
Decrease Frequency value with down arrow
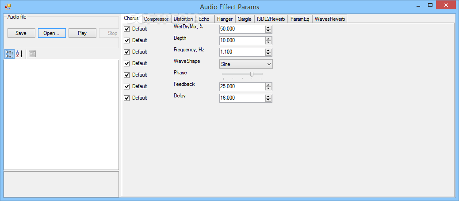(x=268, y=54)
